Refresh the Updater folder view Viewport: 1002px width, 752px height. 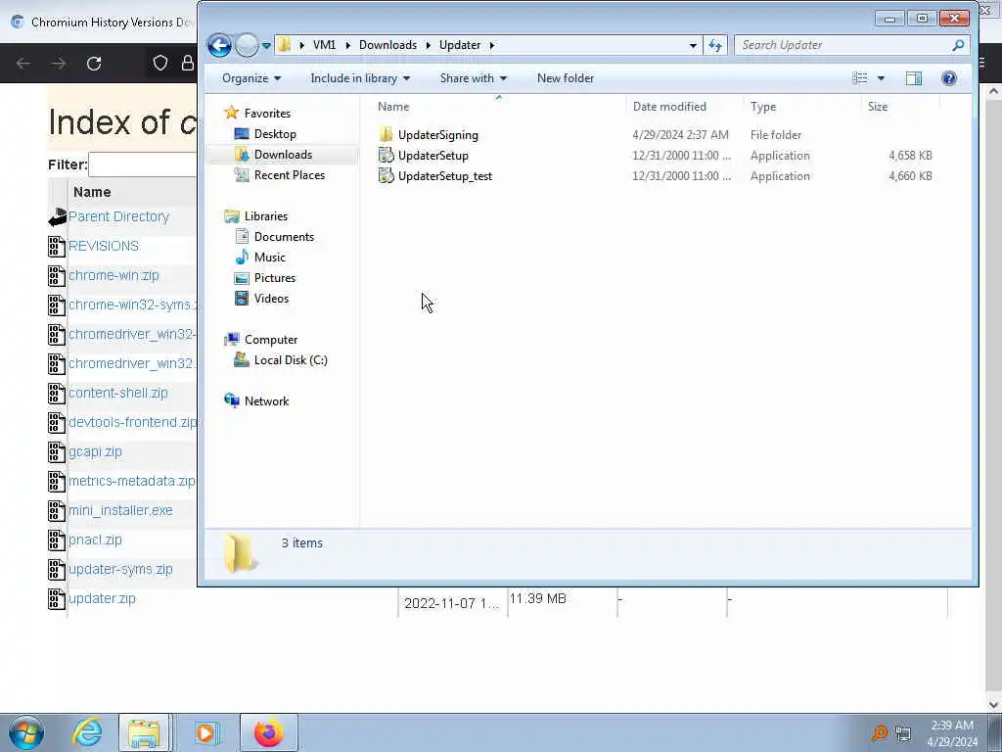(x=715, y=45)
